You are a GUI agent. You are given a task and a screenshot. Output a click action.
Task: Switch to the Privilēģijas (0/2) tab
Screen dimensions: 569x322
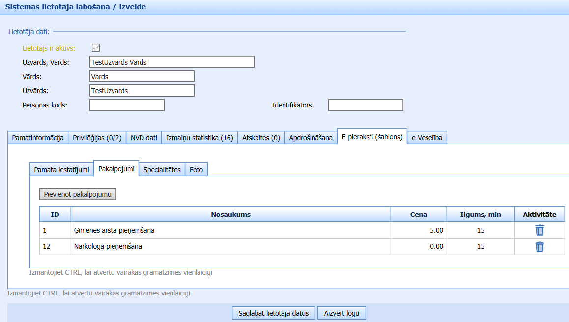pos(97,138)
